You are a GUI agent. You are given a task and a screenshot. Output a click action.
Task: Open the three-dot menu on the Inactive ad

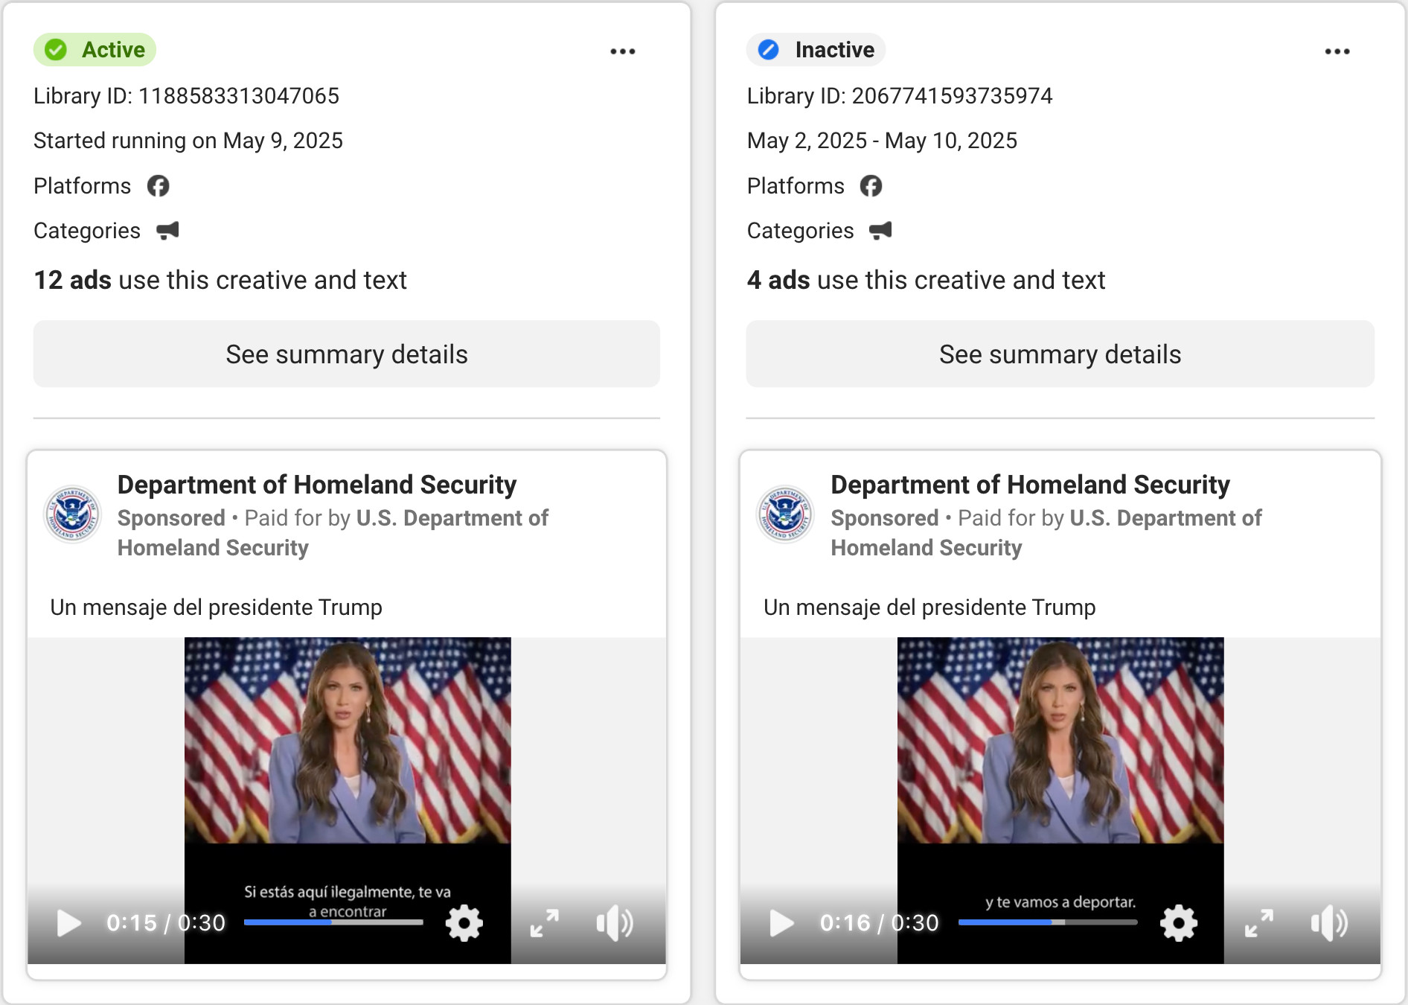click(1337, 51)
